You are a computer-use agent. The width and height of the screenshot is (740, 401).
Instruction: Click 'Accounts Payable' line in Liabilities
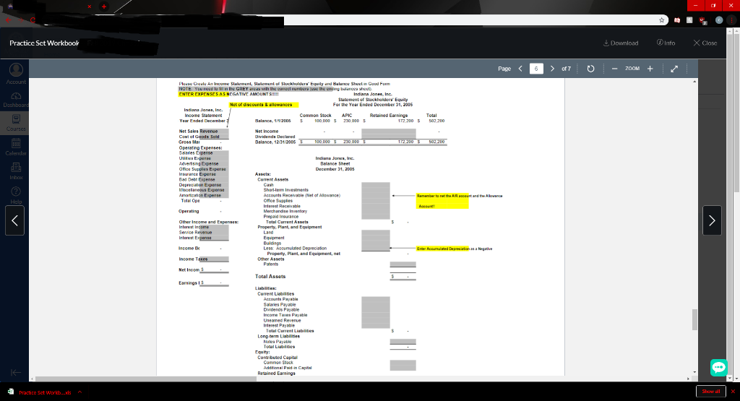[281, 299]
